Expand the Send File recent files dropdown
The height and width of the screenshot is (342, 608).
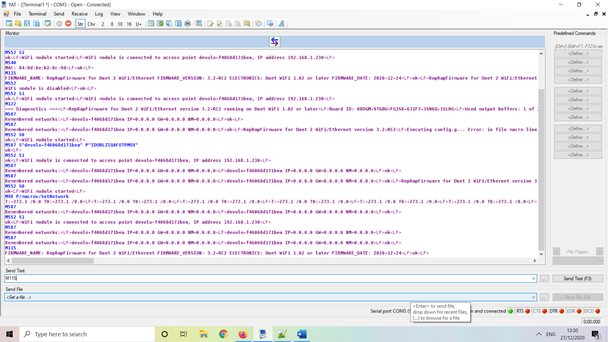pos(534,297)
